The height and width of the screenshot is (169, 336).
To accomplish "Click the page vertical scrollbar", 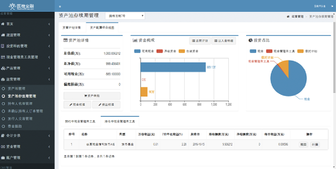I will click(x=335, y=58).
